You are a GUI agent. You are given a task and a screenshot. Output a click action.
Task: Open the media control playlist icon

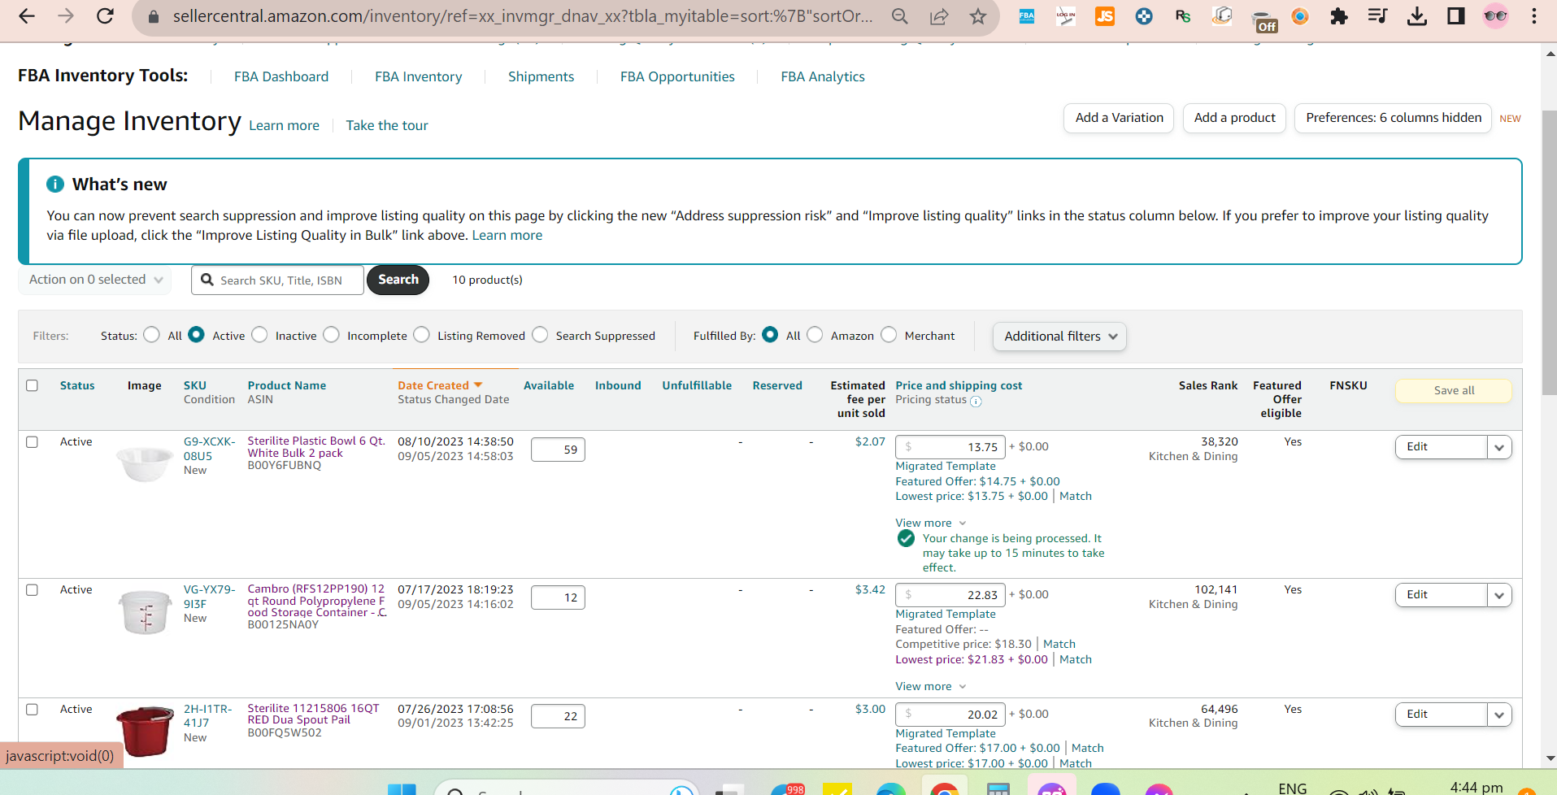tap(1377, 16)
